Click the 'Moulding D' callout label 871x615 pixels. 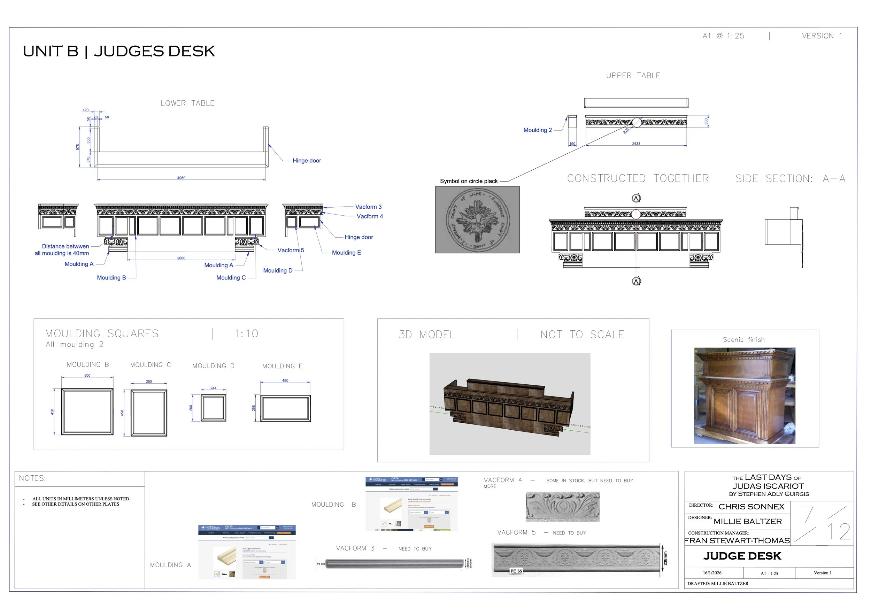point(278,270)
